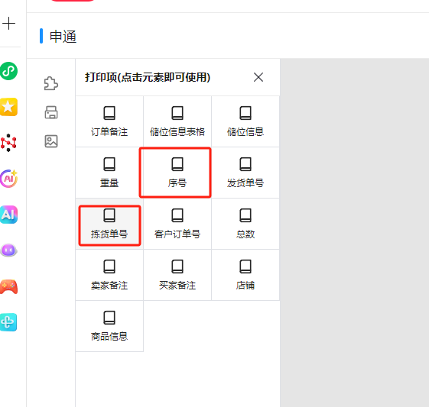Add the 序号 print item
Screen dimensions: 429x407
(x=175, y=173)
